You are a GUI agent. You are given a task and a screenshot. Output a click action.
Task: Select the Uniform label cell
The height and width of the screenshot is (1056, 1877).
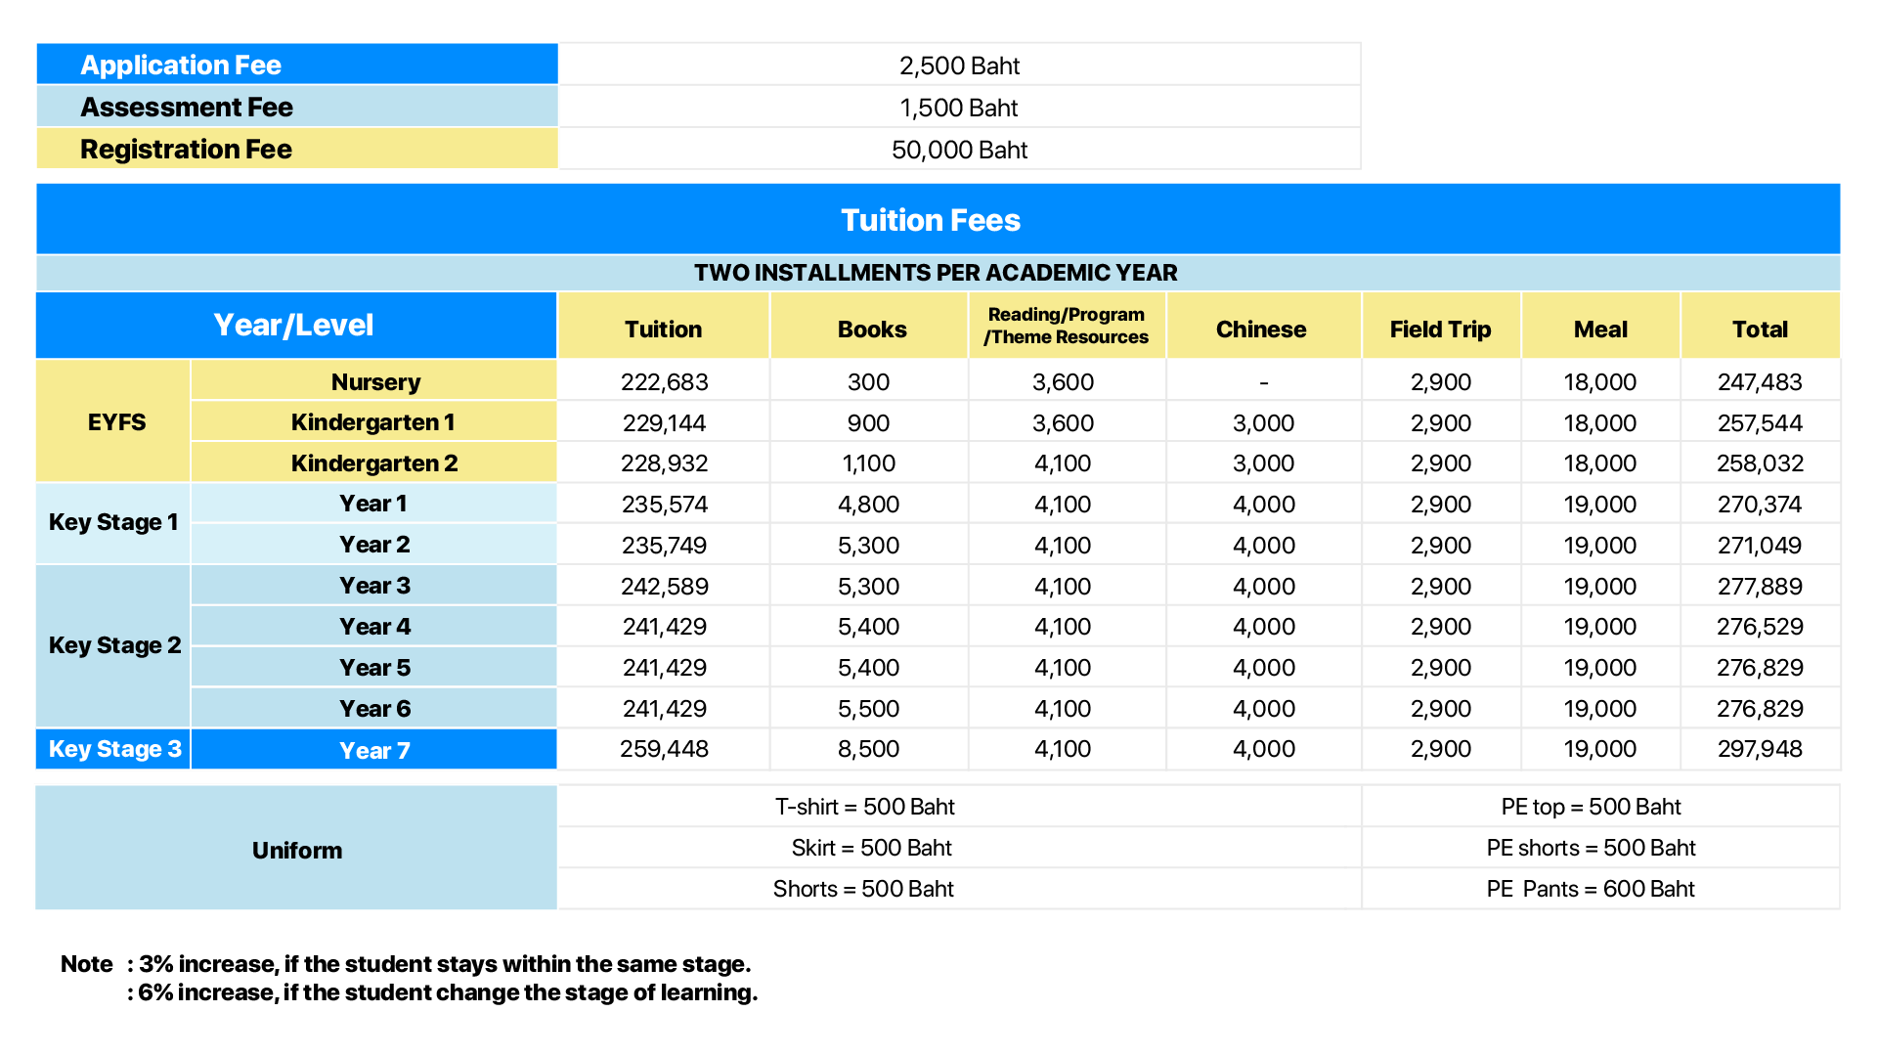coord(297,851)
